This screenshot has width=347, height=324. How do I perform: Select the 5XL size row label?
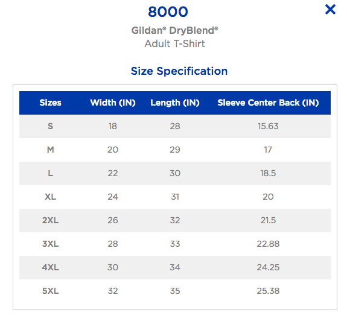51,291
